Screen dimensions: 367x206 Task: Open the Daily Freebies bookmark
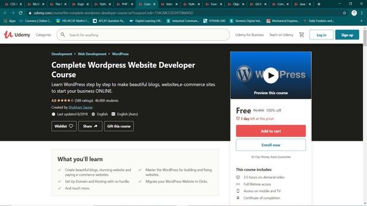coord(319,21)
